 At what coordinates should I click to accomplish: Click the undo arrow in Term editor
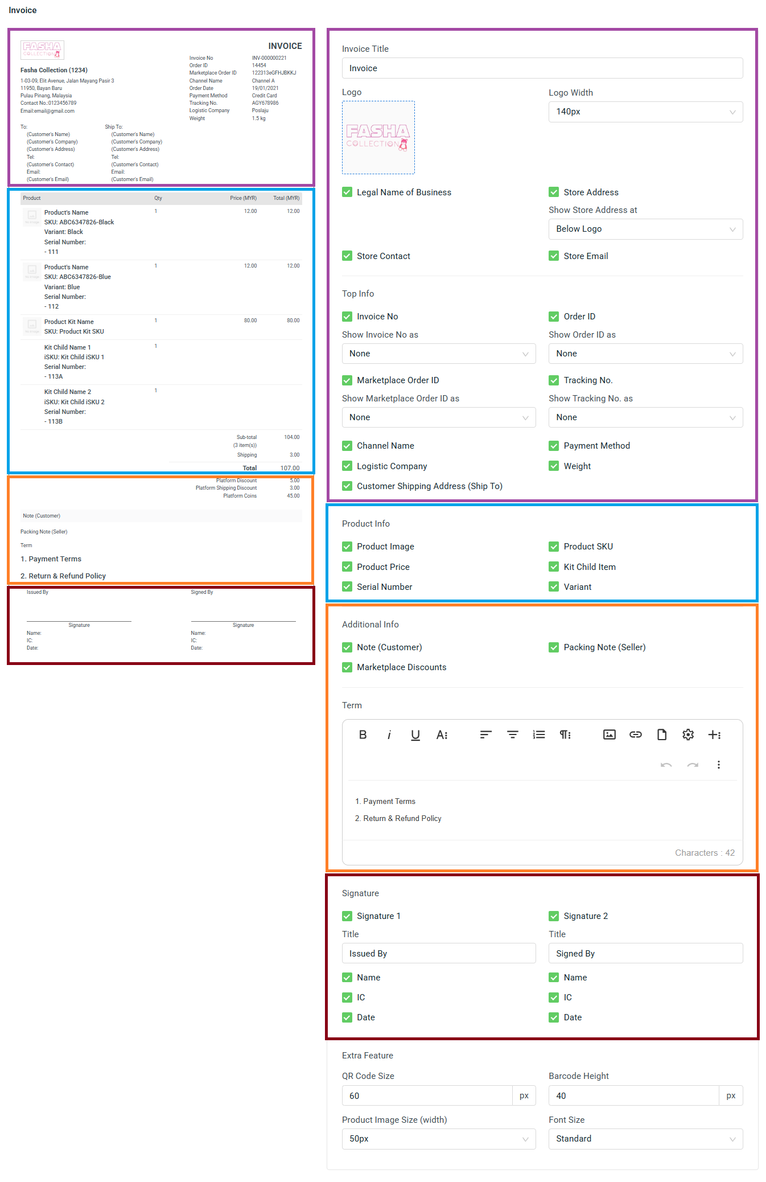pyautogui.click(x=666, y=765)
